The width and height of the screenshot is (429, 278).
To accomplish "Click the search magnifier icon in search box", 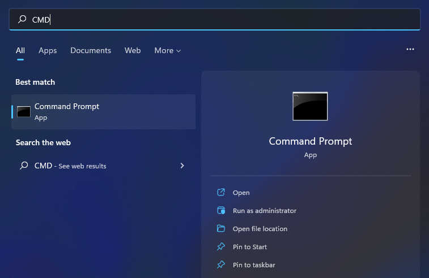I will pos(22,19).
